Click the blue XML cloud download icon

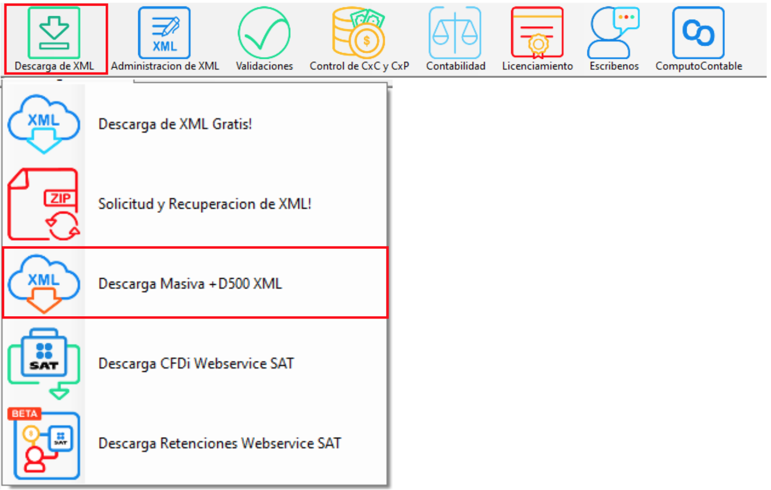[44, 122]
